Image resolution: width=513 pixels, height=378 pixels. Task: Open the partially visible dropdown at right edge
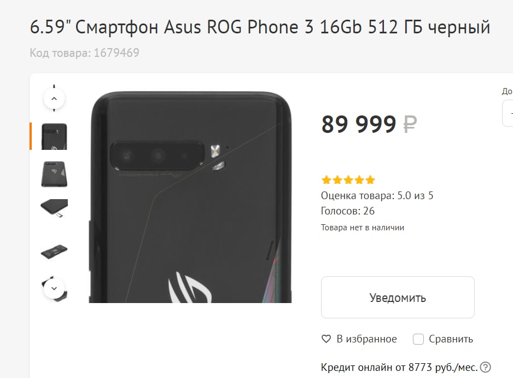pos(508,113)
